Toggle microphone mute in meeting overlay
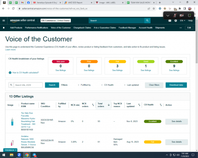Screen dimensions: 198x158 [x=175, y=15]
